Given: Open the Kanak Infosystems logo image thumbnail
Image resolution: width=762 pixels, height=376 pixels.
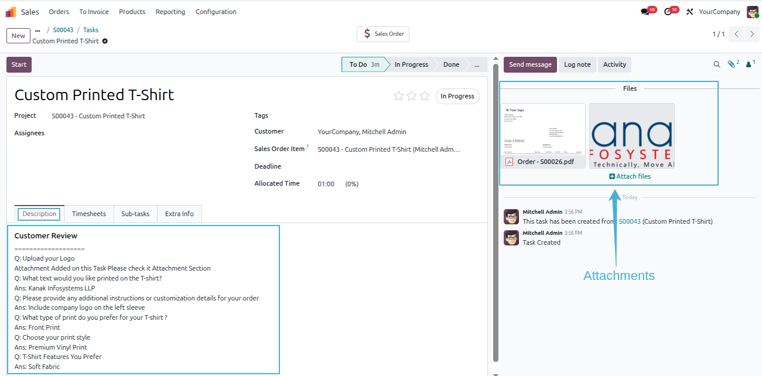Looking at the screenshot, I should (632, 136).
